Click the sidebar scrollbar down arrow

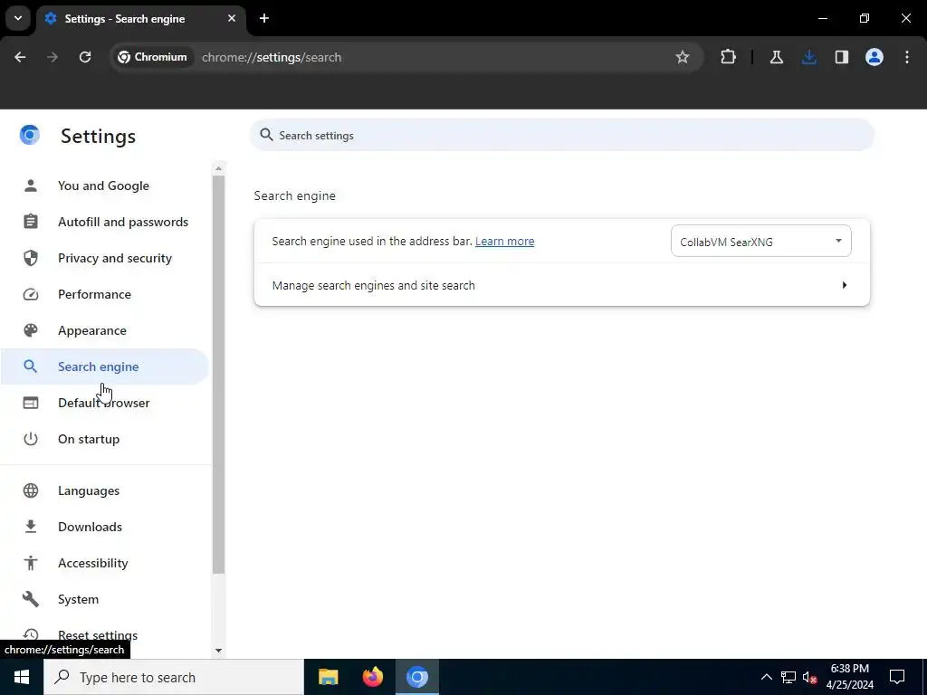click(219, 651)
